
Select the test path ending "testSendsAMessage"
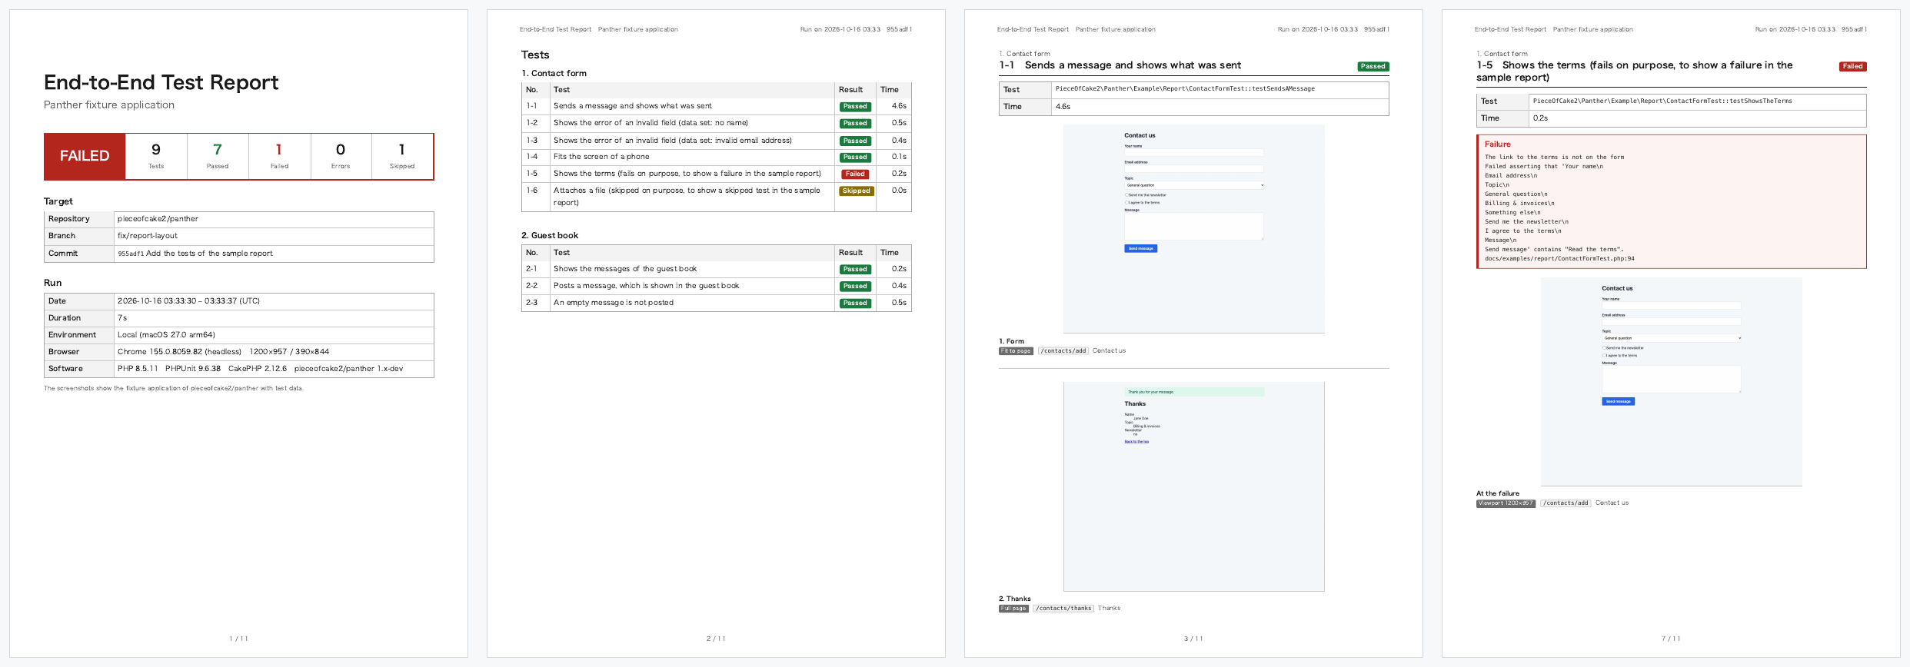tap(1185, 89)
